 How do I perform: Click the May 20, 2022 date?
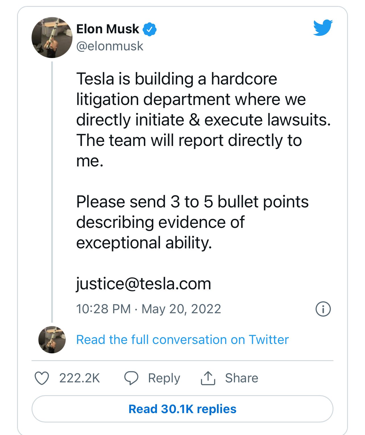pyautogui.click(x=181, y=309)
